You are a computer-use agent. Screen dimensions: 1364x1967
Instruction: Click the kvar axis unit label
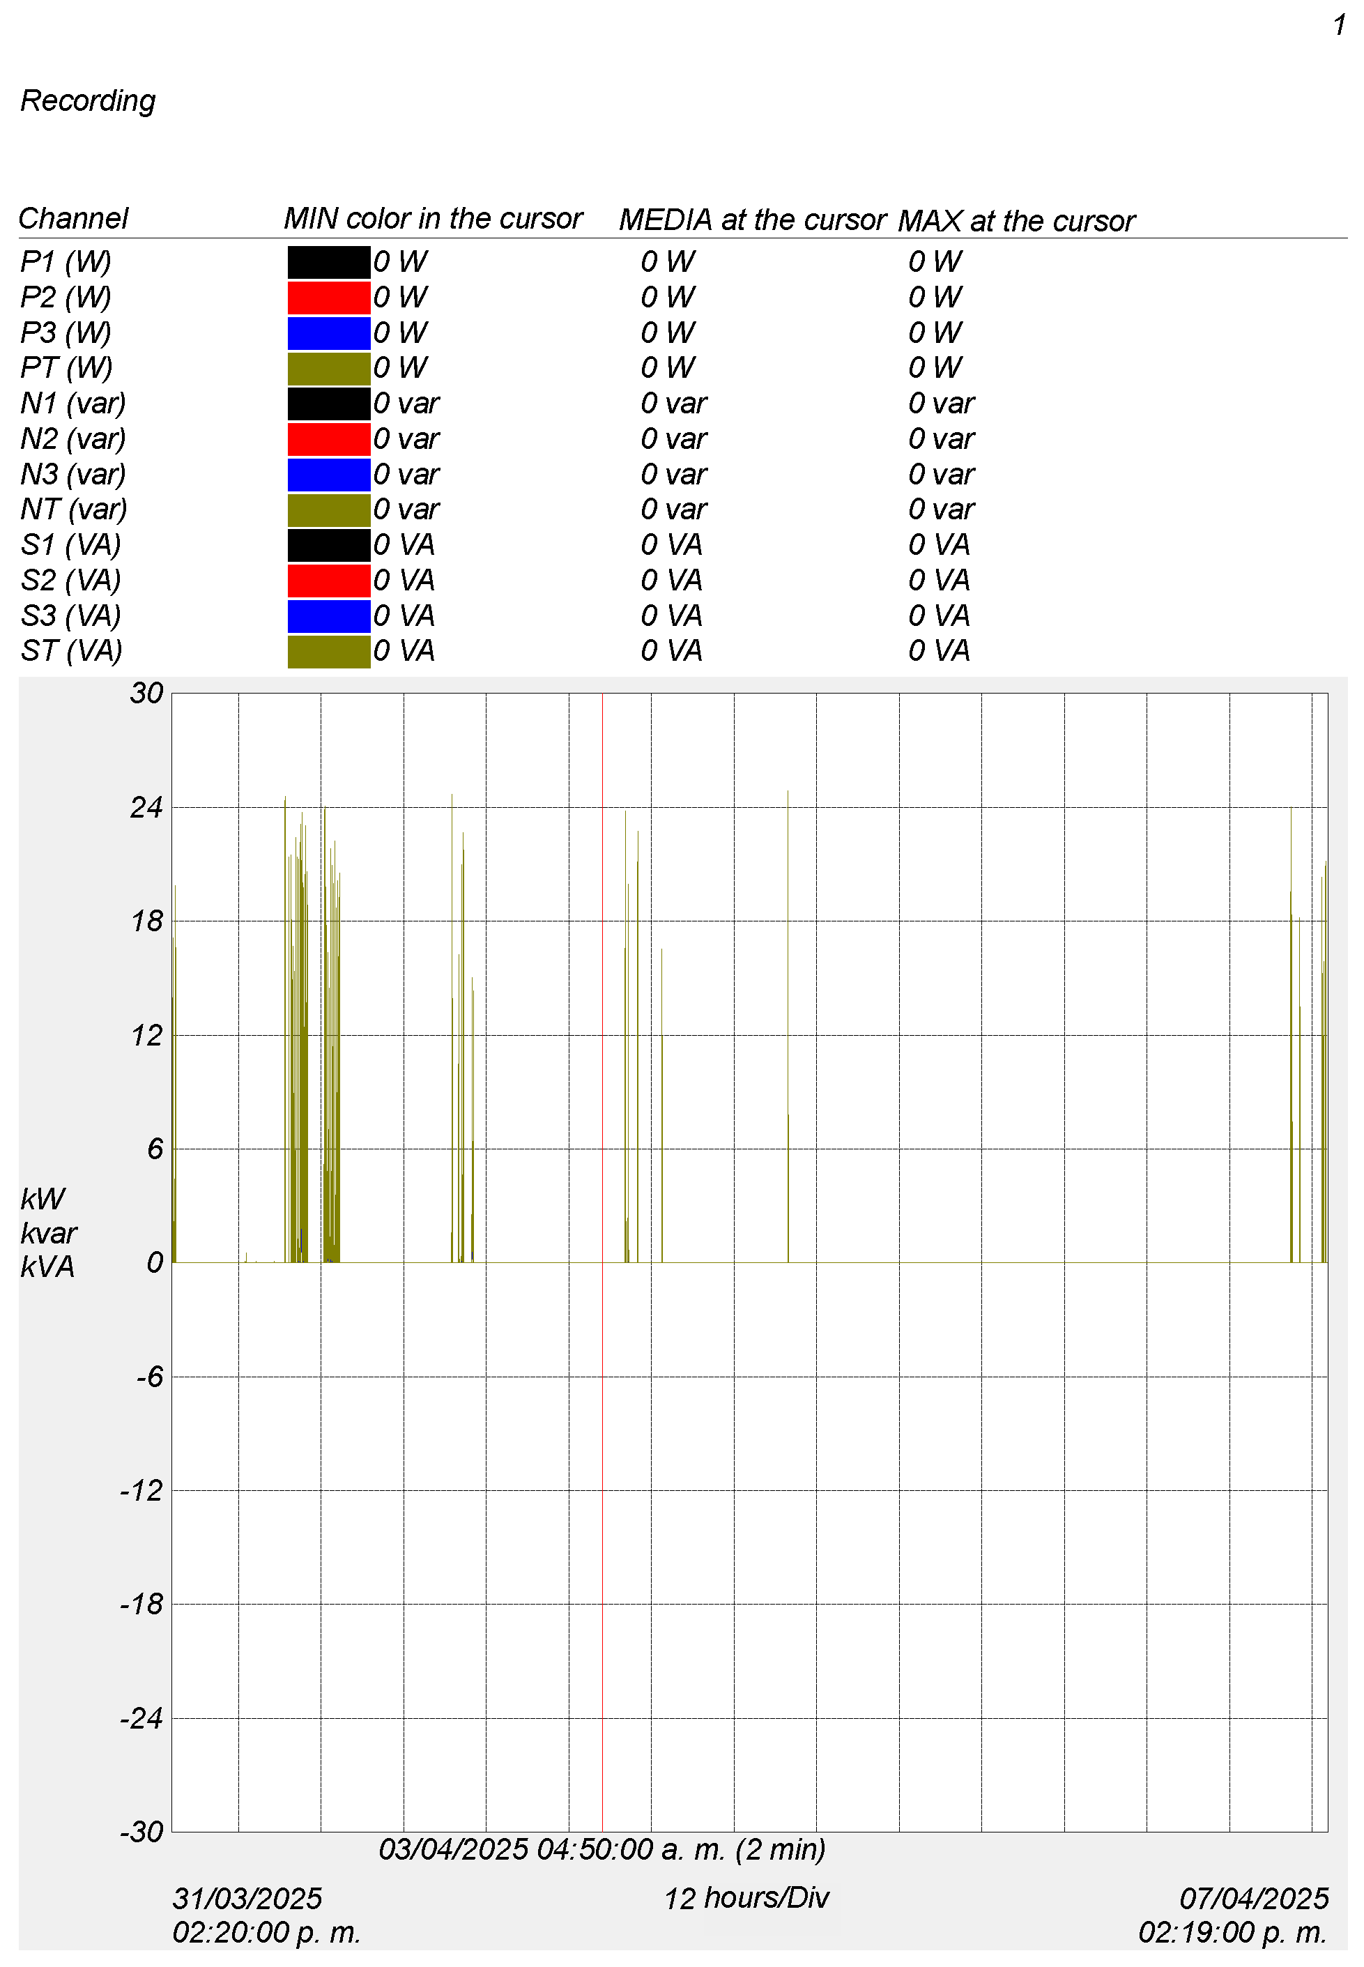coord(49,1233)
